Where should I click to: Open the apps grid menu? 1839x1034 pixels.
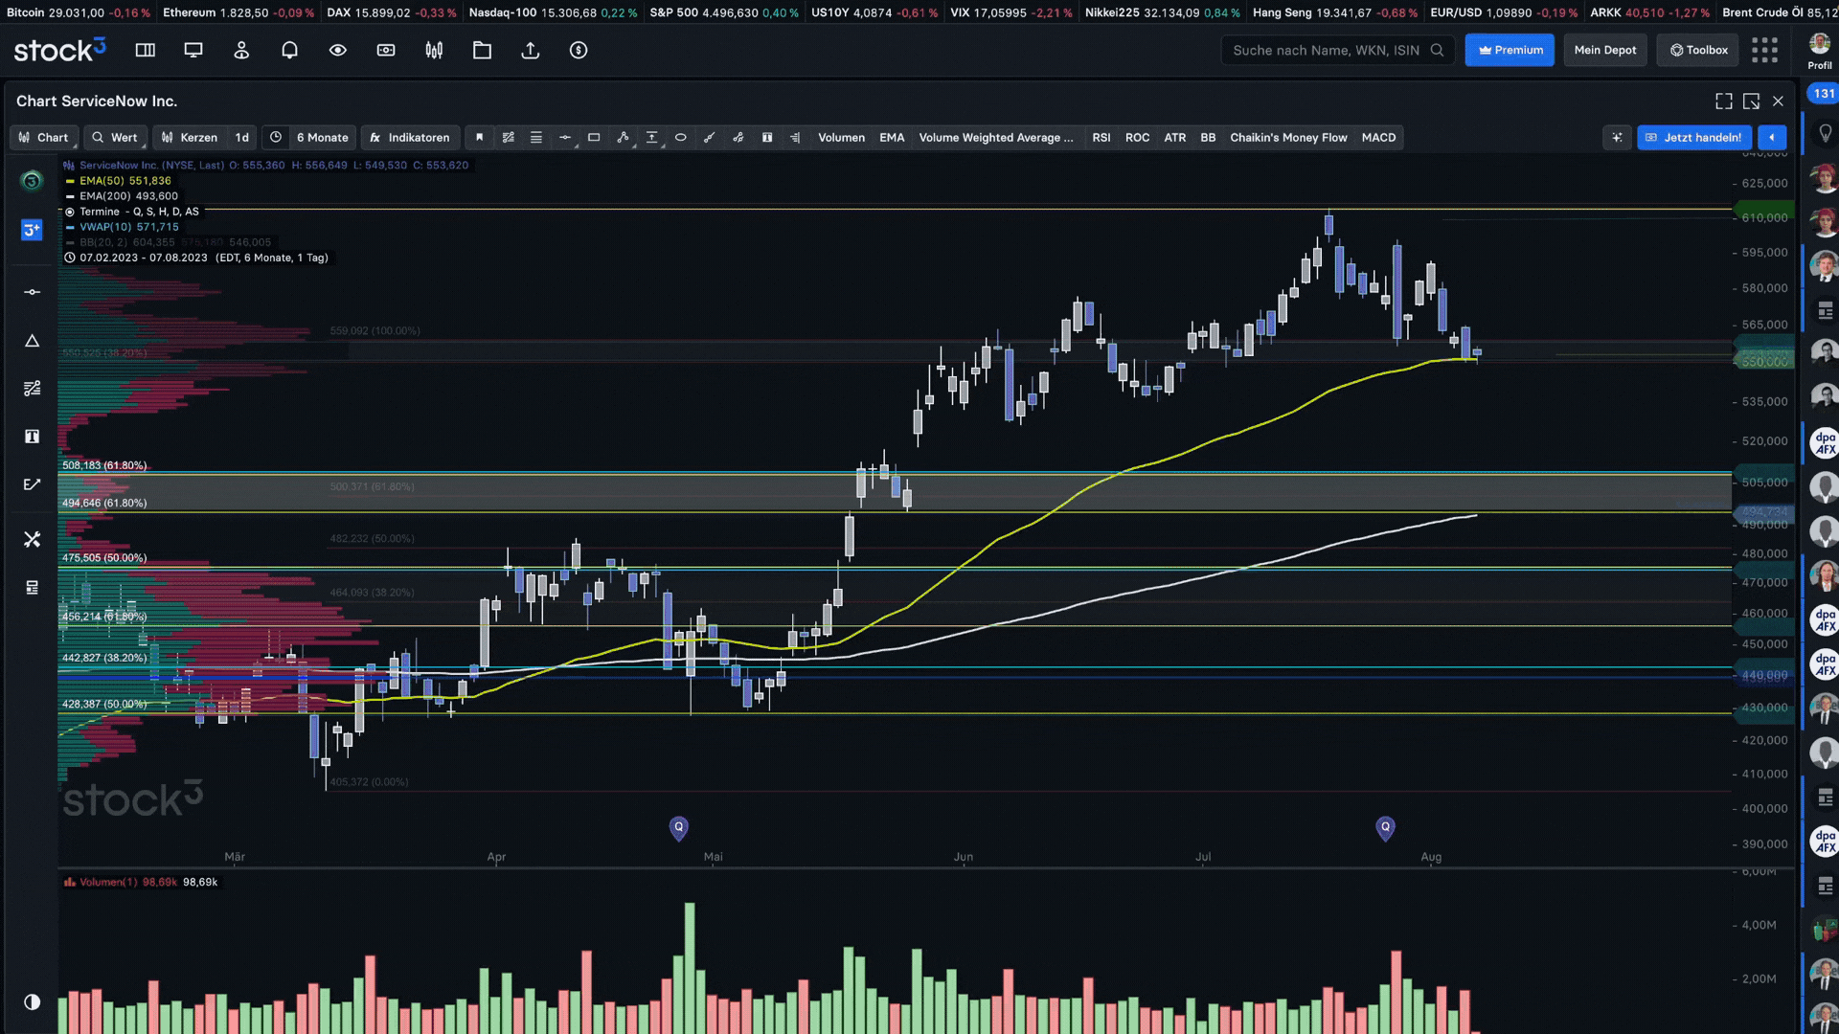click(1764, 50)
